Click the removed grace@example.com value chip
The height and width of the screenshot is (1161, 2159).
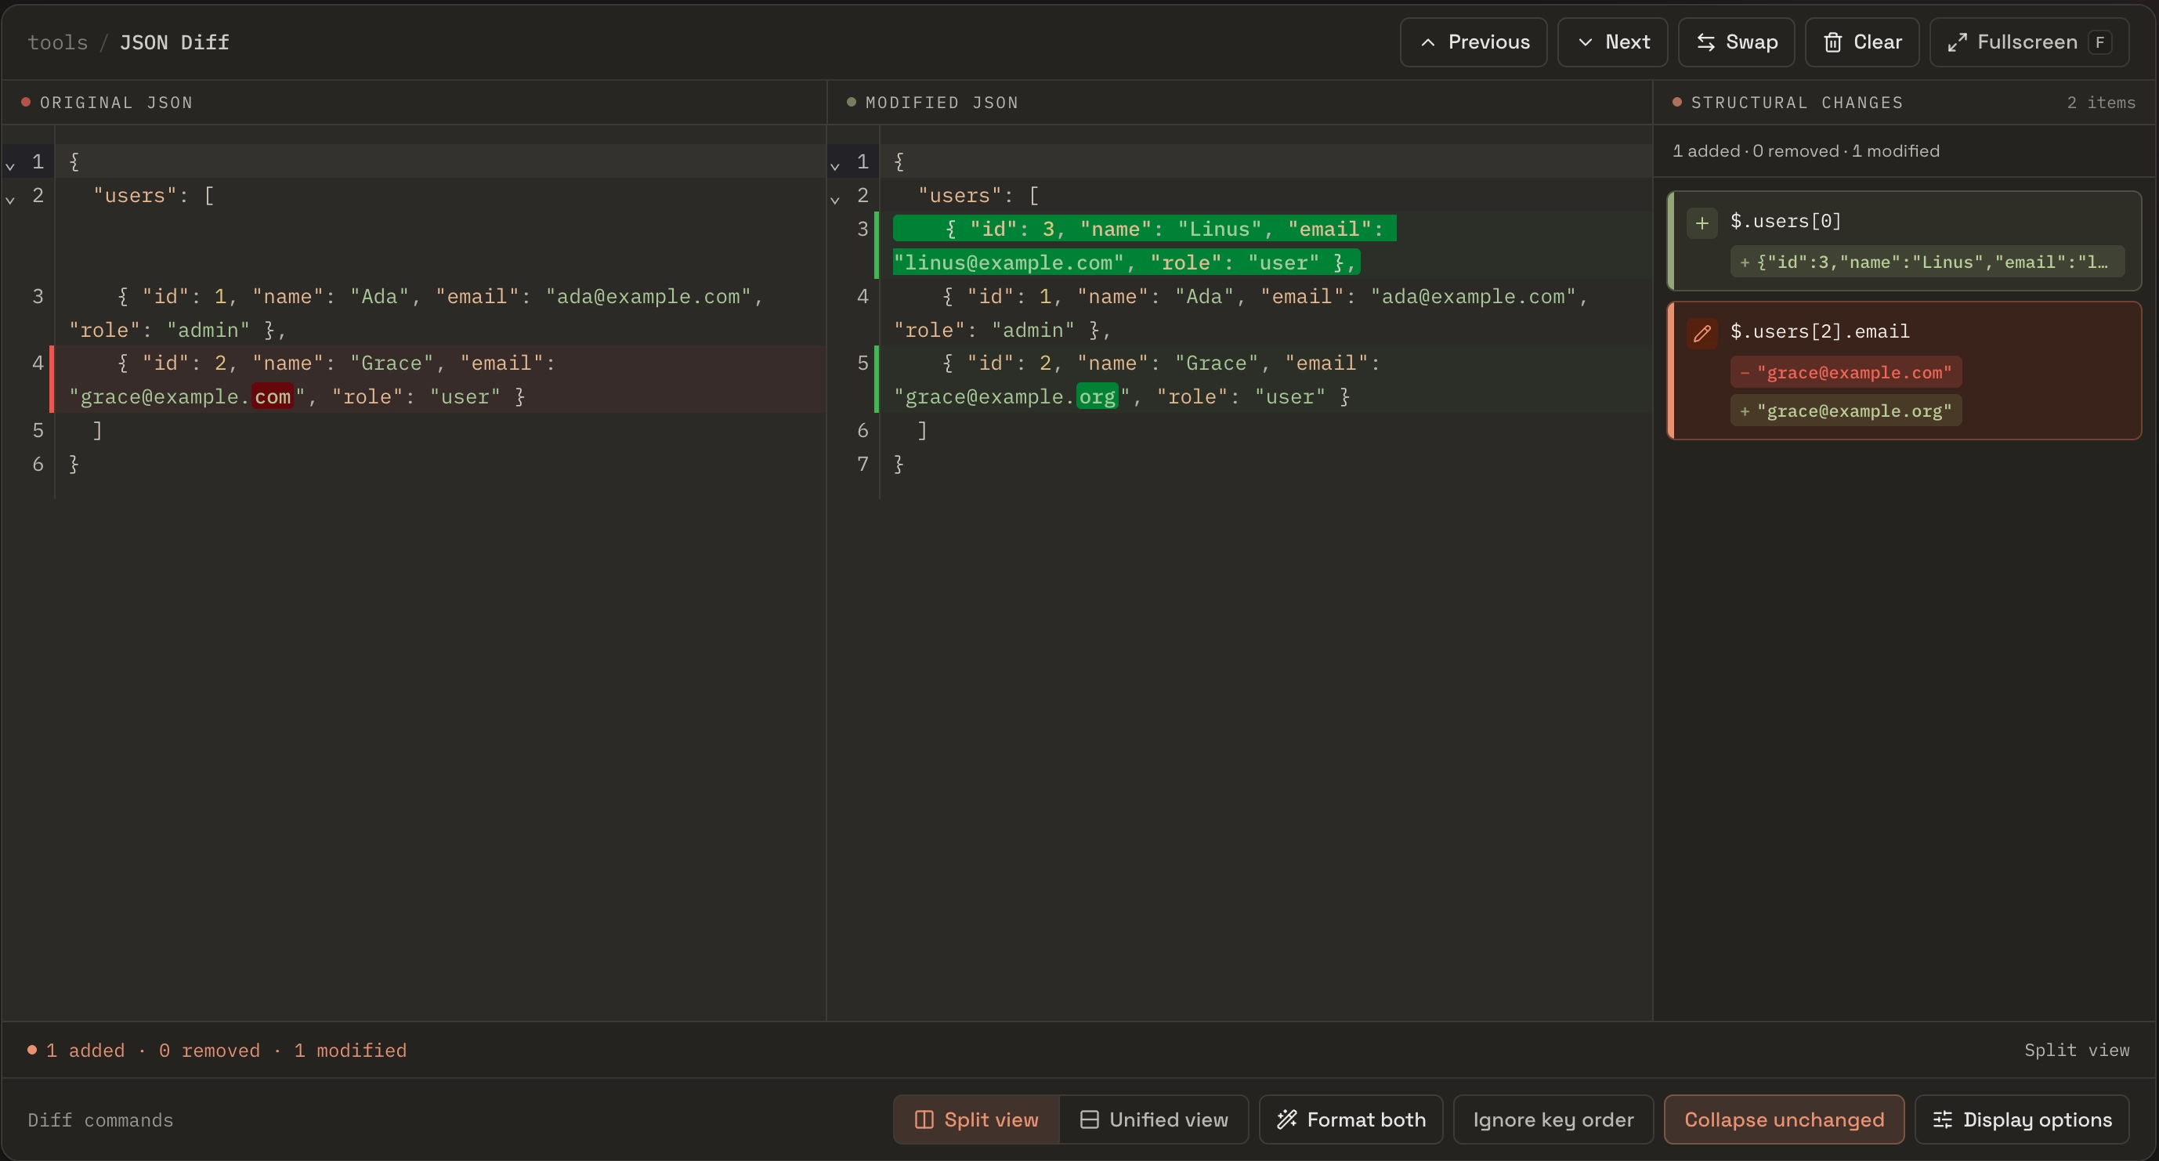[x=1846, y=372]
